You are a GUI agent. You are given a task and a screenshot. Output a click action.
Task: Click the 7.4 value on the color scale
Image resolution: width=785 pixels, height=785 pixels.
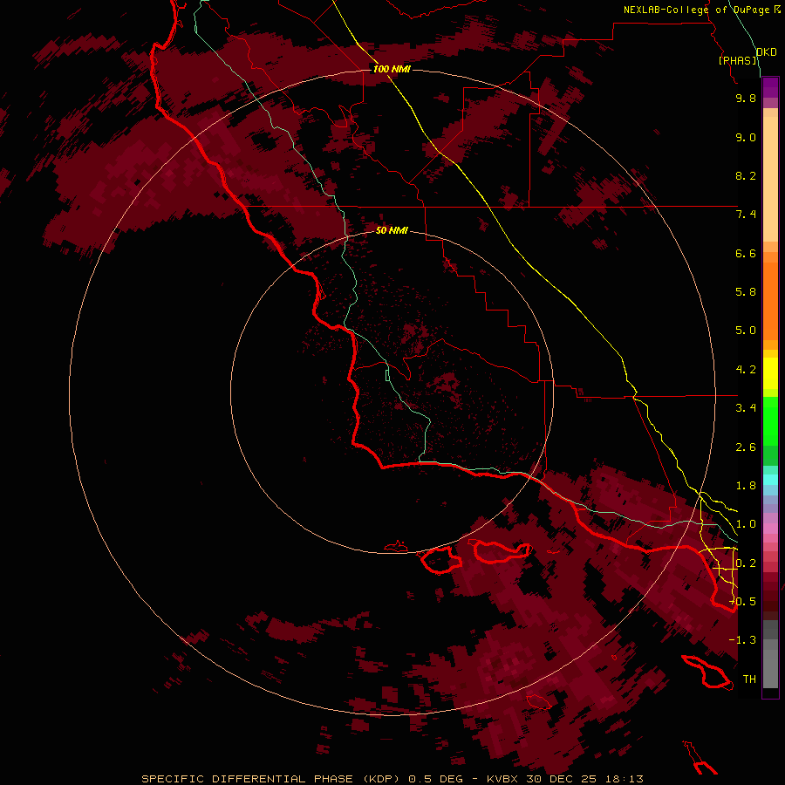[746, 215]
